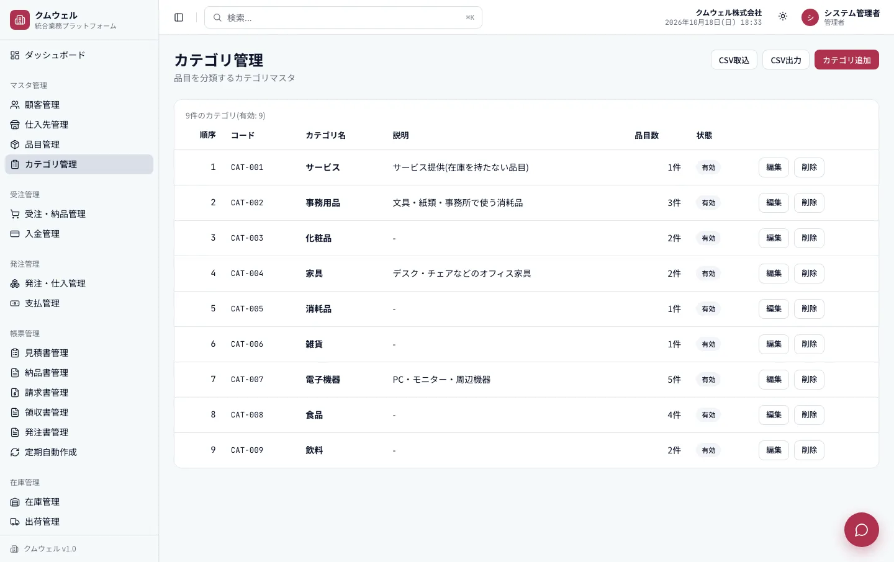The image size is (894, 562).
Task: Click the 発注・仕入管理 boxes icon
Action: point(15,283)
